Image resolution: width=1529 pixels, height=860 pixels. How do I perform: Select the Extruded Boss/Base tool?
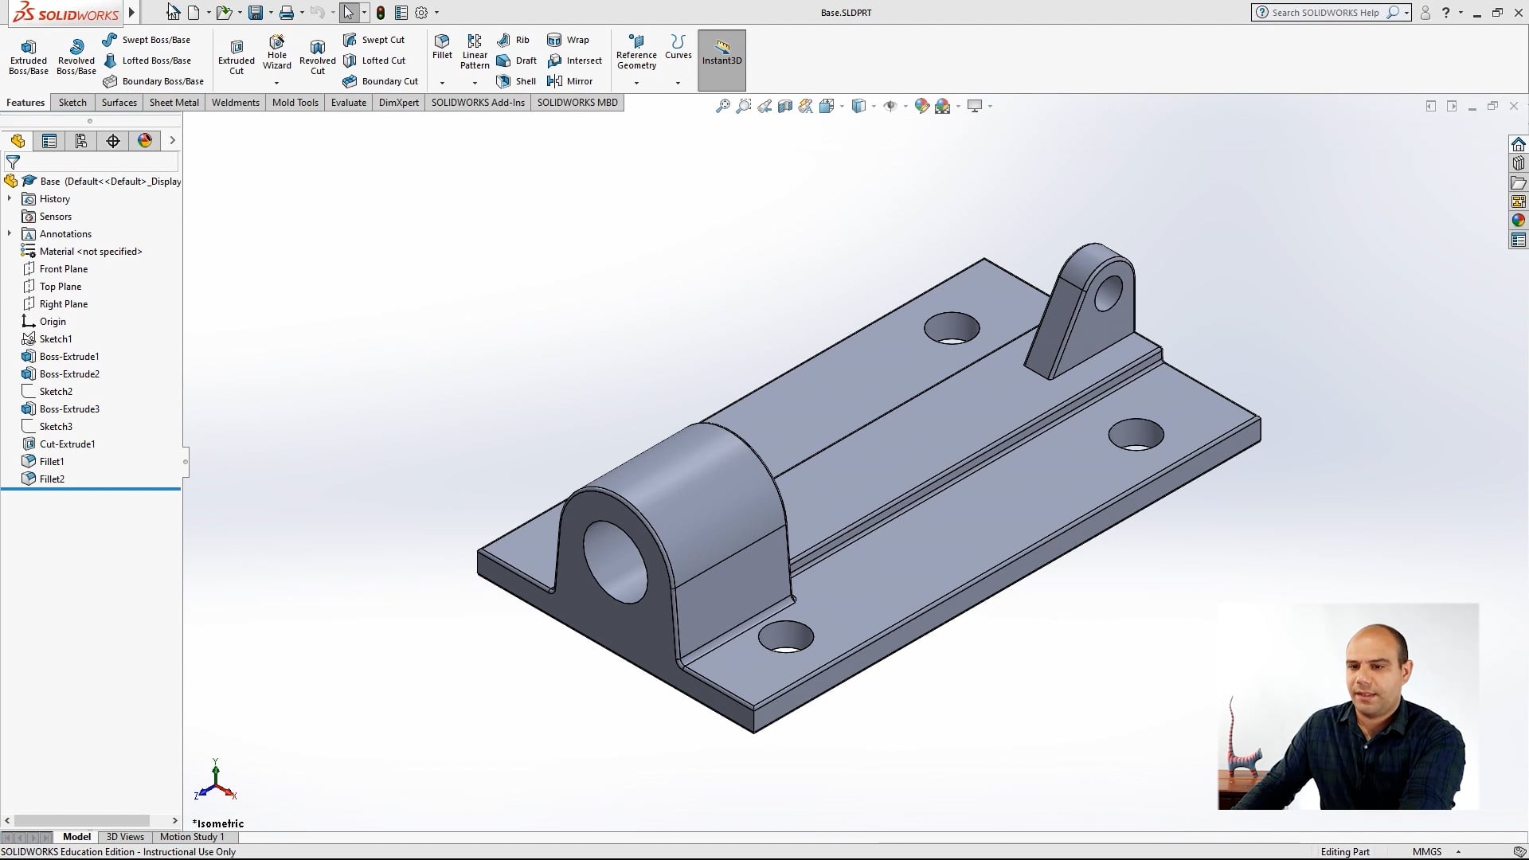[x=28, y=56]
